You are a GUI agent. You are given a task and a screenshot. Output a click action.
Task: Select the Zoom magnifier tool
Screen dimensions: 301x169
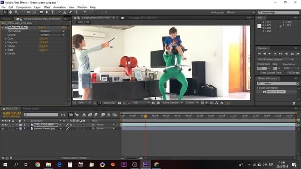[16, 12]
